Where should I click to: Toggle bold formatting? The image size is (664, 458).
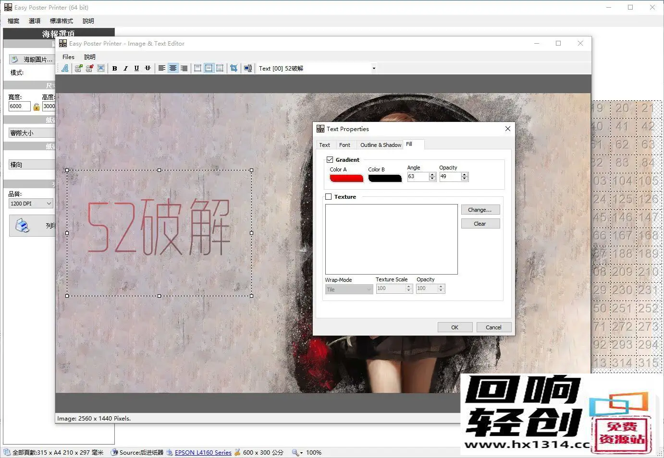coord(114,68)
